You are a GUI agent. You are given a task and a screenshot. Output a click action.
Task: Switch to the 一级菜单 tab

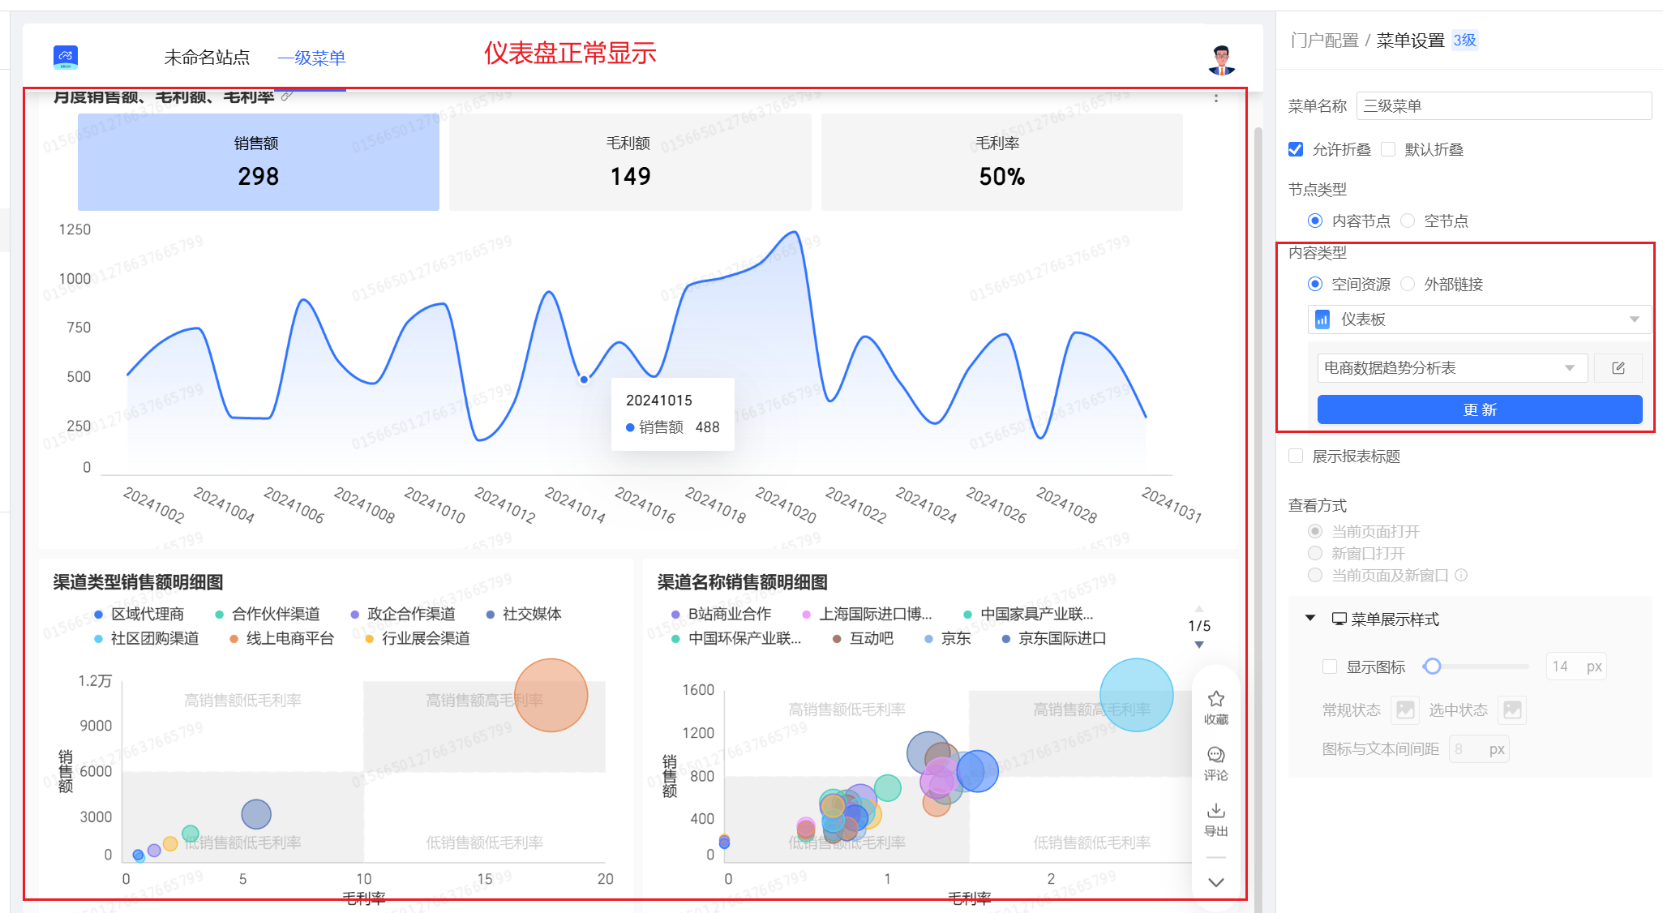[x=311, y=58]
